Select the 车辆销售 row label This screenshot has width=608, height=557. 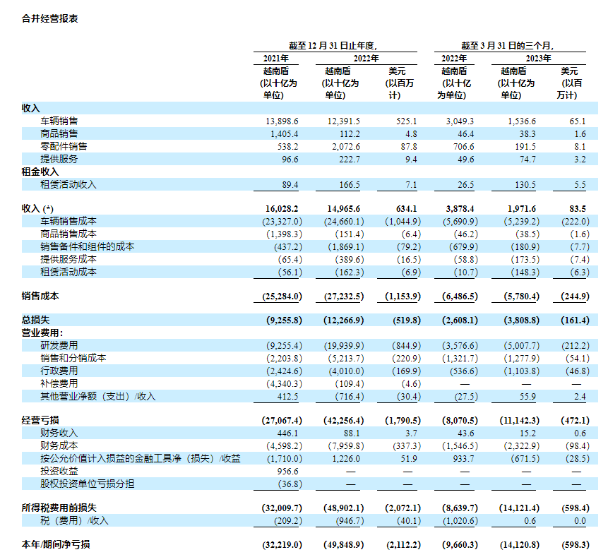59,121
